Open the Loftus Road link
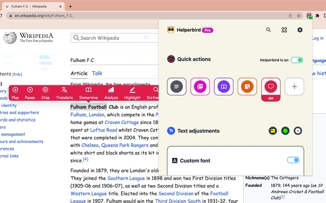This screenshot has width=326, height=203. click(104, 130)
